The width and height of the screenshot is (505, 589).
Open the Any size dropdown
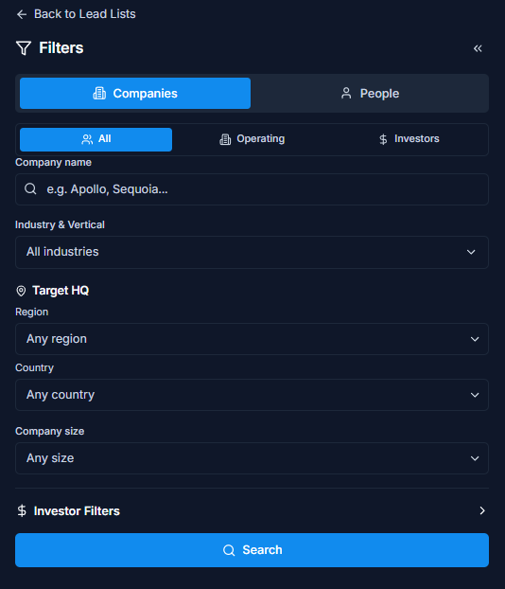tap(252, 458)
